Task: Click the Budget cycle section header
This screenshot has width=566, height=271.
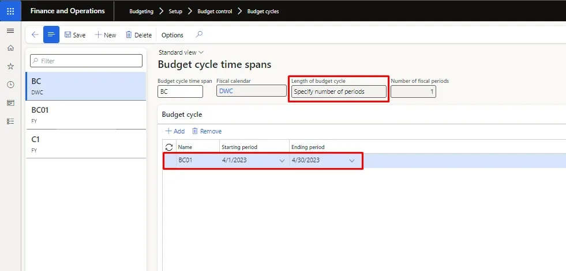Action: (x=182, y=114)
